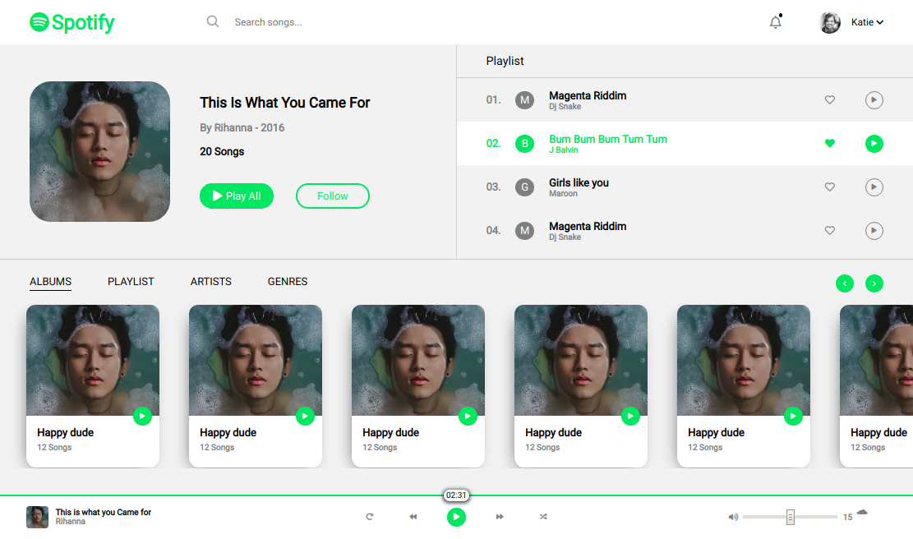Click the notification bell icon

pos(775,22)
